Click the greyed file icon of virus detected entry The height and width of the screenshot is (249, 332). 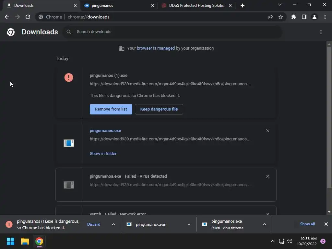coord(69,185)
